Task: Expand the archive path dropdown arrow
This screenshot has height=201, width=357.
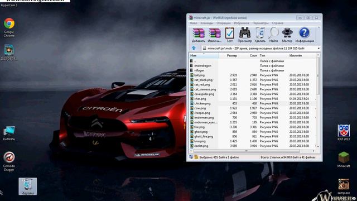Action: point(319,49)
